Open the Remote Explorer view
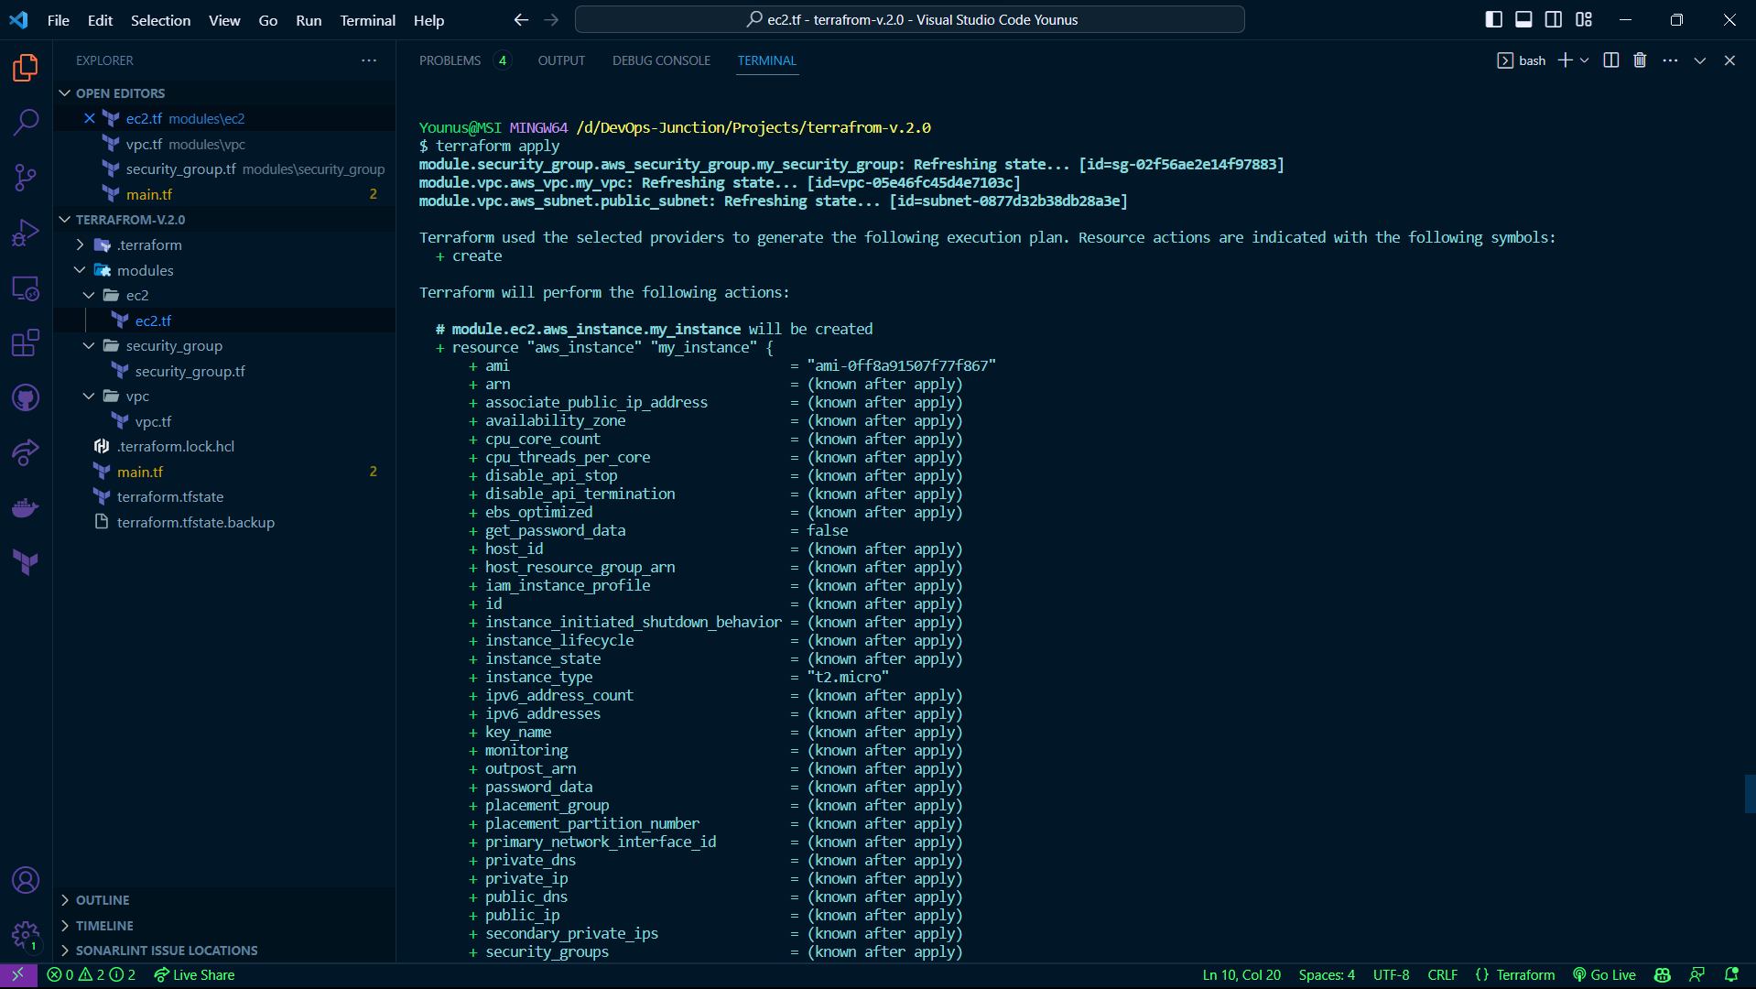Viewport: 1756px width, 989px height. point(25,288)
